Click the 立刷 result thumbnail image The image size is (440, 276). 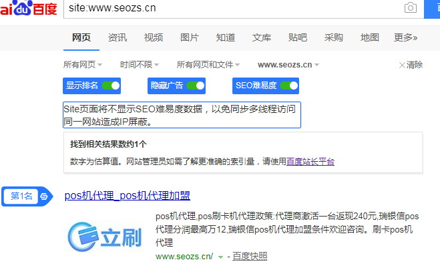(104, 237)
